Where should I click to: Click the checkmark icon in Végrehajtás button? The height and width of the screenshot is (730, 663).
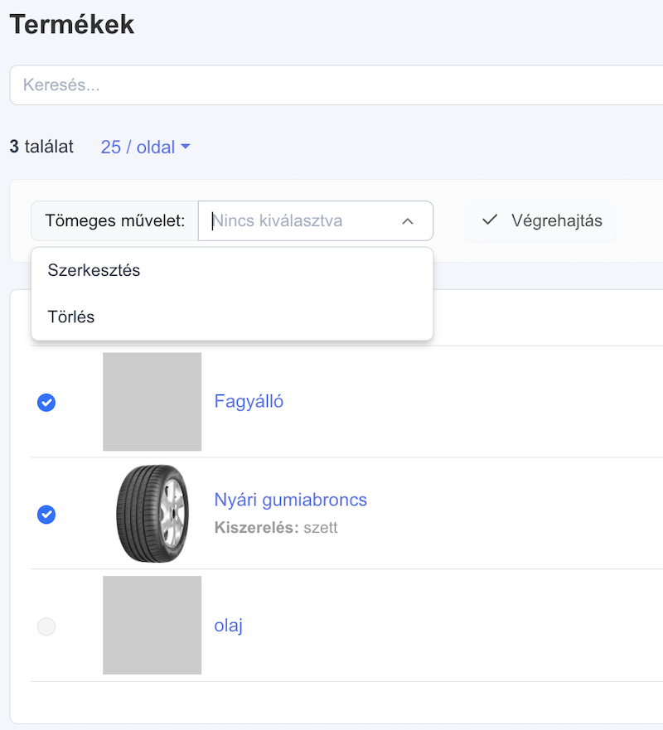490,220
